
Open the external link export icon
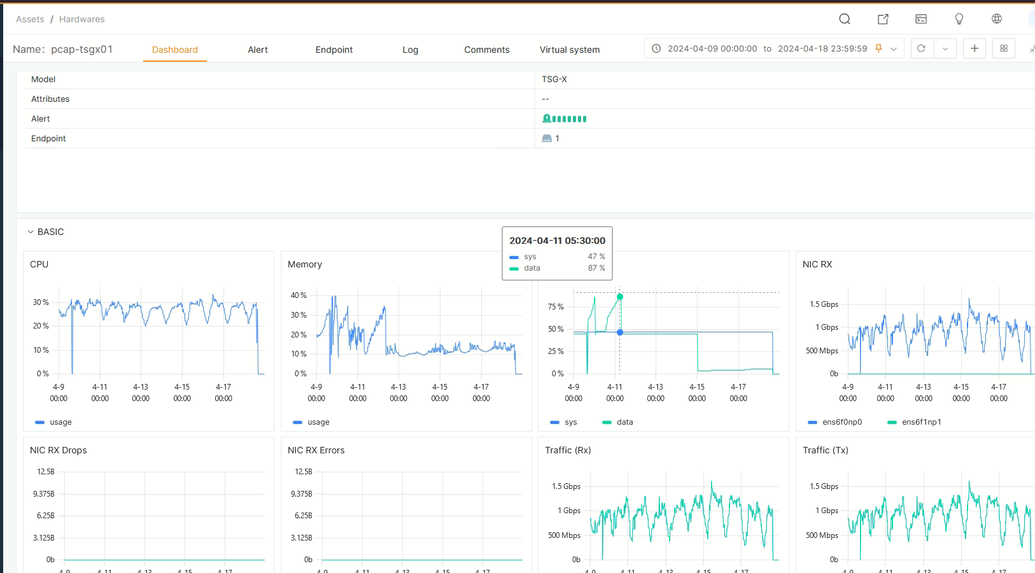click(x=883, y=19)
